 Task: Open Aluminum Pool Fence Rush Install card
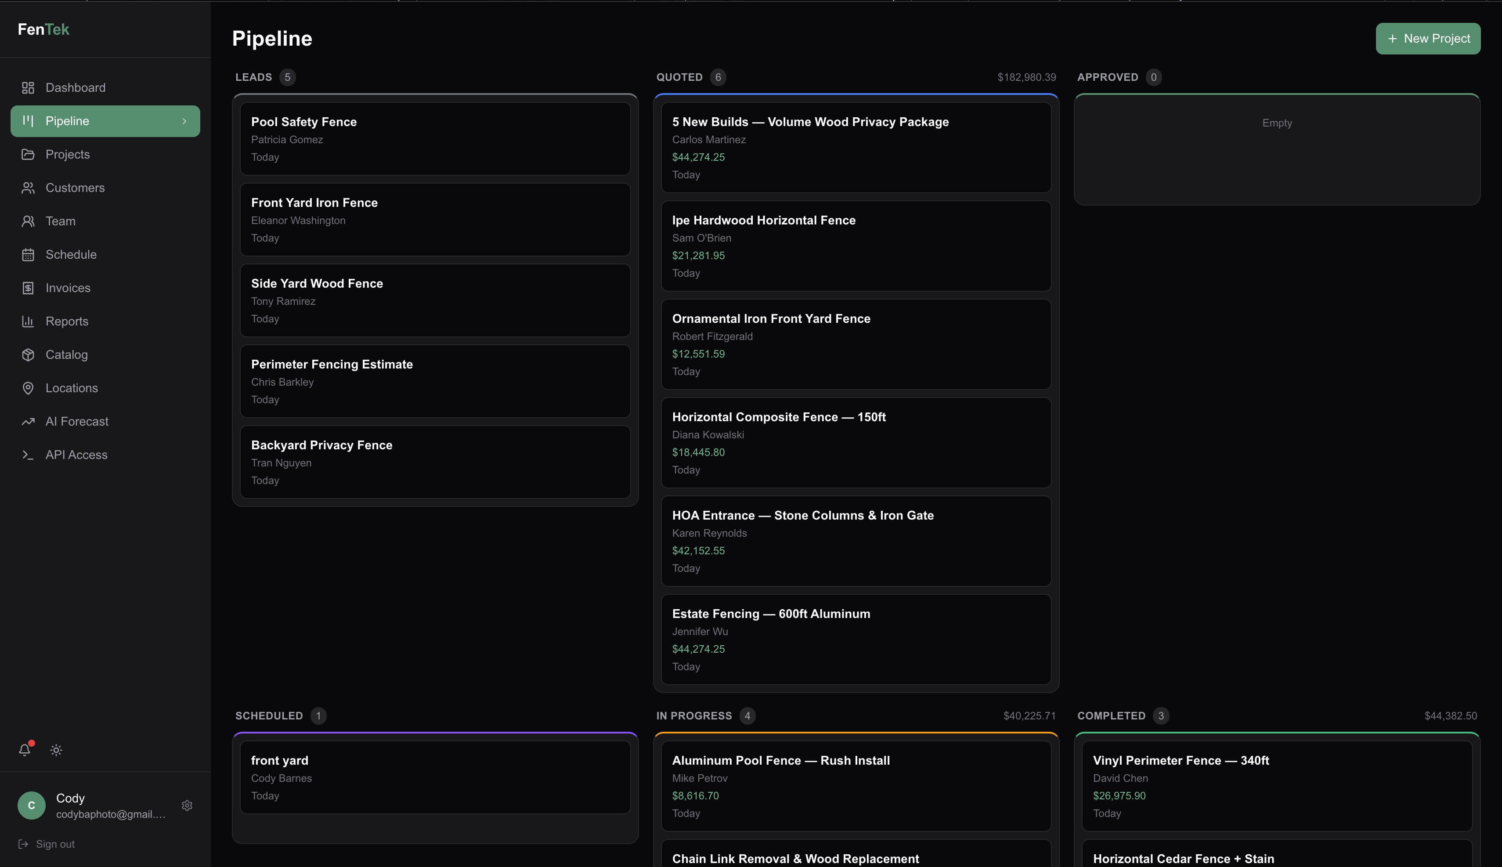click(x=856, y=786)
